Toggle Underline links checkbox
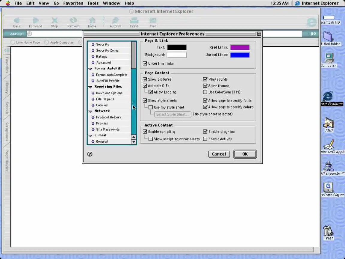Viewport: 345px width, 259px height. [145, 64]
